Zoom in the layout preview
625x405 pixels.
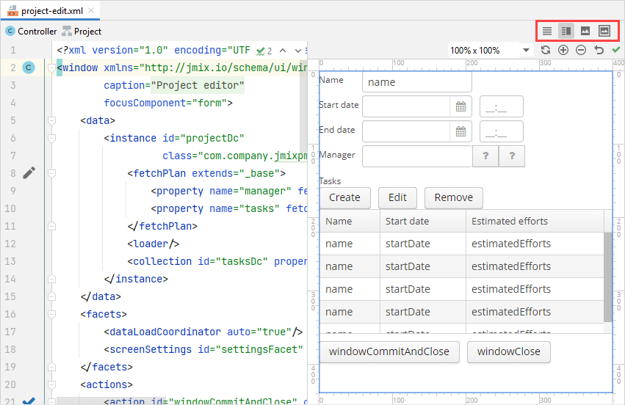tap(563, 50)
